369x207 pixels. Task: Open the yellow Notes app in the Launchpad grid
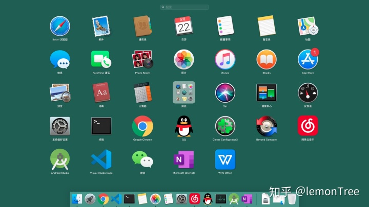[266, 26]
